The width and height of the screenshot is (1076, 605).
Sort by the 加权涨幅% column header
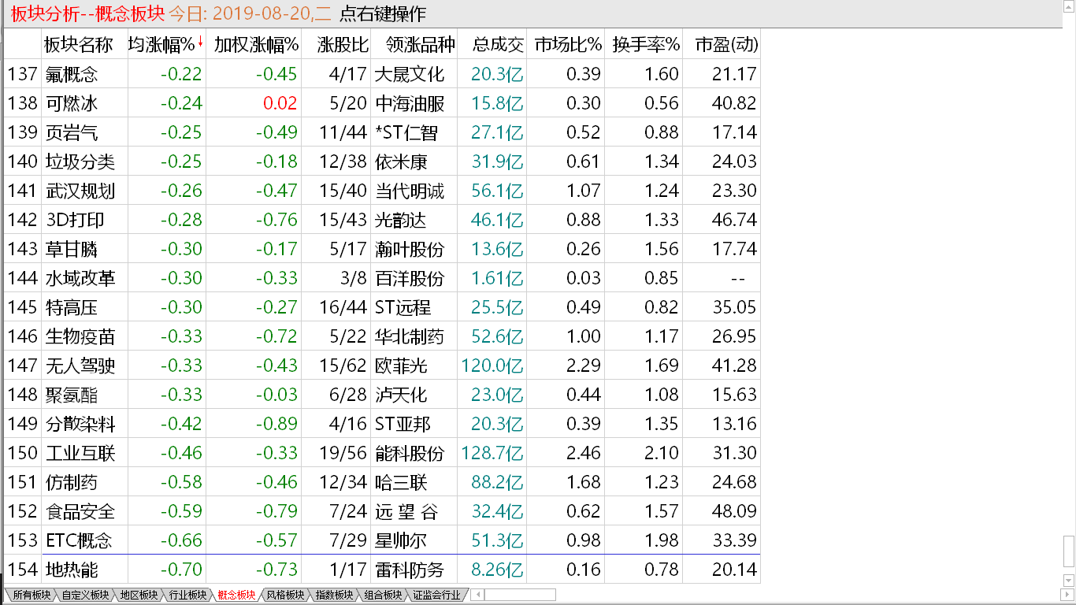tap(257, 45)
